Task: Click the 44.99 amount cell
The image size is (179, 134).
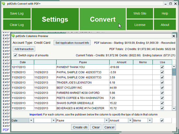Action: pyautogui.click(x=121, y=88)
